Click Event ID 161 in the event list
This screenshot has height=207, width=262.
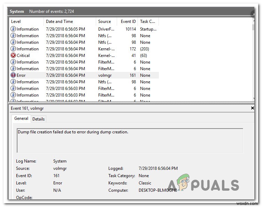point(133,75)
